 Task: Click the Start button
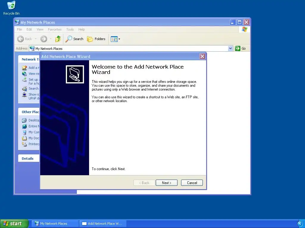tap(14, 224)
